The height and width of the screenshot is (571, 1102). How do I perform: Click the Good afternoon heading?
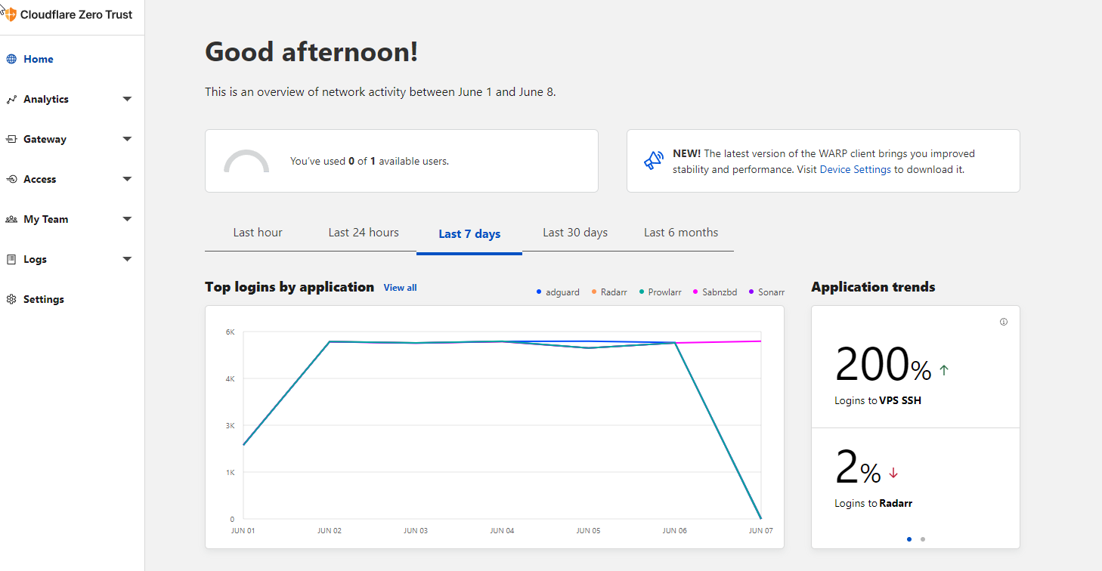click(311, 52)
